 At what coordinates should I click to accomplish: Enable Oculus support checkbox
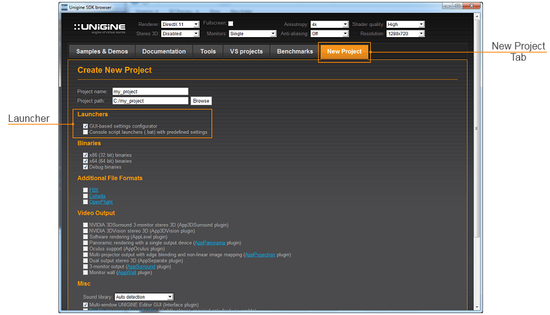tap(85, 249)
